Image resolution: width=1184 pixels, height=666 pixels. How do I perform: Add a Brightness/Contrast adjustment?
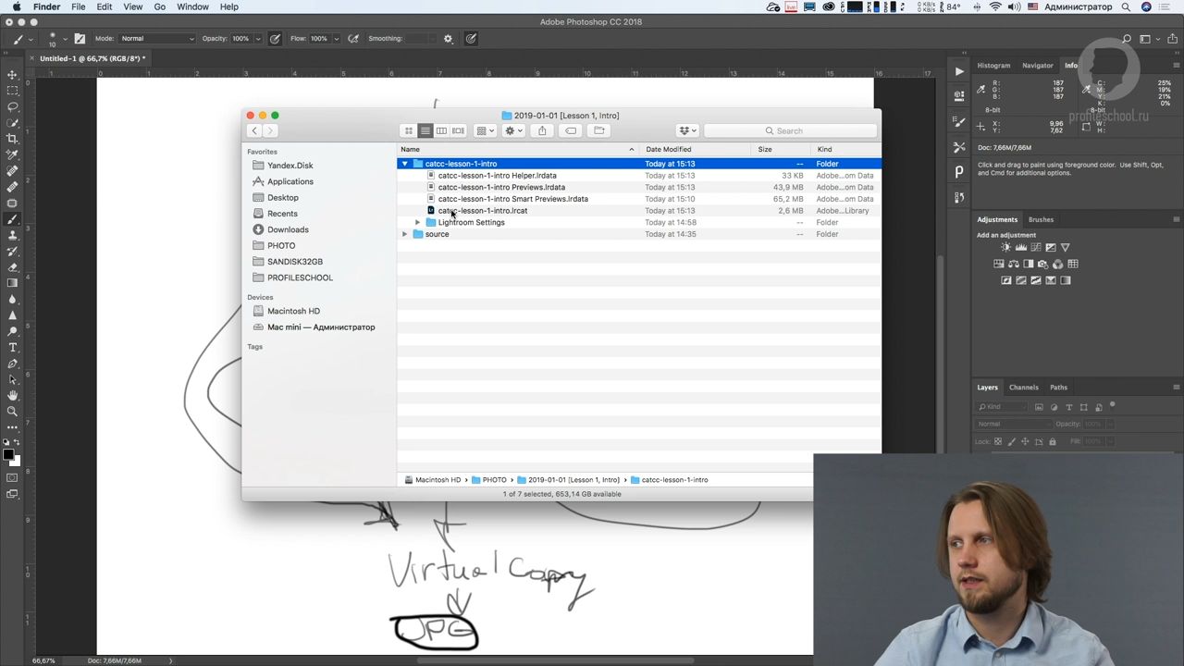(1005, 248)
